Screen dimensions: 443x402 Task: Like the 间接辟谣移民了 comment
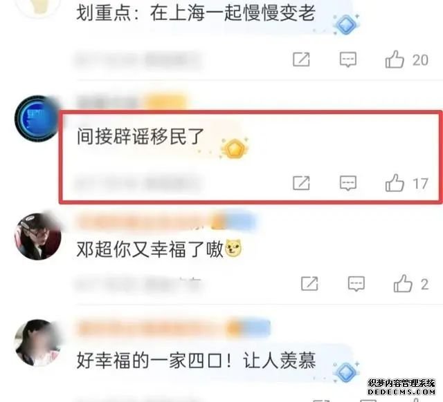tap(395, 183)
